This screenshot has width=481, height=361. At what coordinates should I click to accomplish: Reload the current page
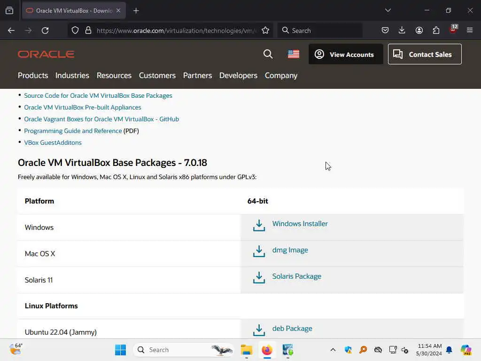(45, 31)
